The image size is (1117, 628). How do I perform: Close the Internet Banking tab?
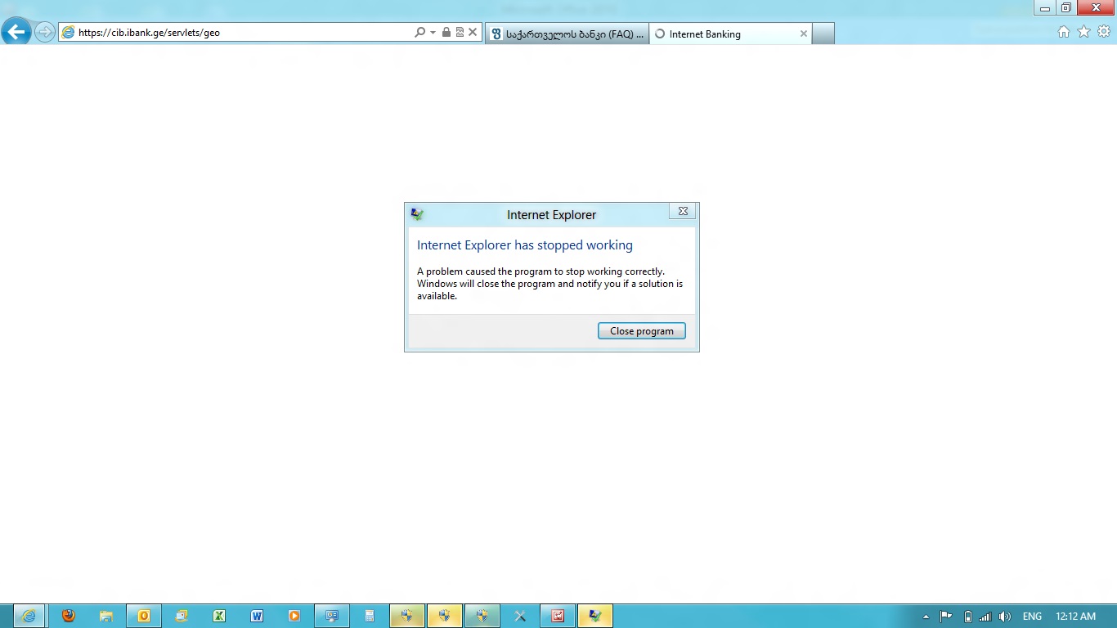[x=804, y=34]
